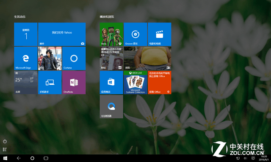Launch Microsoft Solitaire Collection tile
The width and height of the screenshot is (271, 162).
point(135,82)
